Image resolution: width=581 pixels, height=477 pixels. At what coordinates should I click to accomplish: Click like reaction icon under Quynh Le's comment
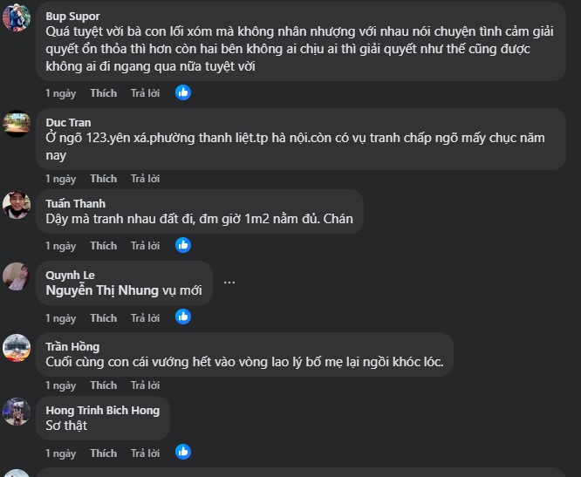[183, 317]
